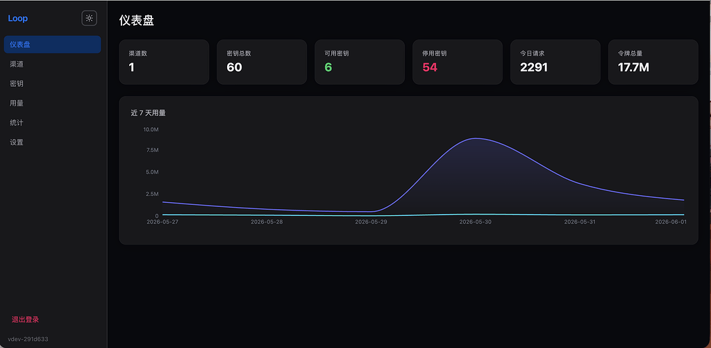The image size is (711, 348).
Task: Open 设置 in the sidebar
Action: (x=52, y=142)
